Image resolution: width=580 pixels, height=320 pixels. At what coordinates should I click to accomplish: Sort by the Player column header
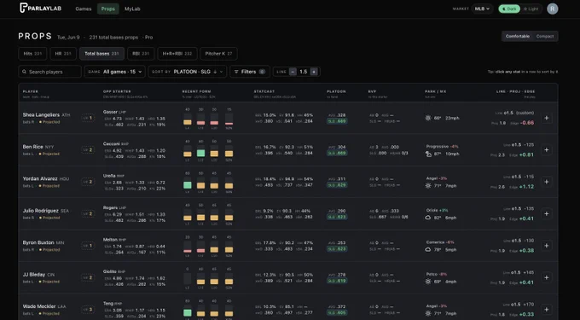(x=31, y=91)
